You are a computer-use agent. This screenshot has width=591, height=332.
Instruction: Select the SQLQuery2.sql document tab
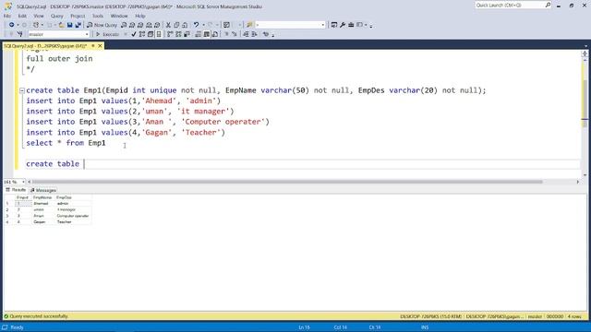[45, 46]
